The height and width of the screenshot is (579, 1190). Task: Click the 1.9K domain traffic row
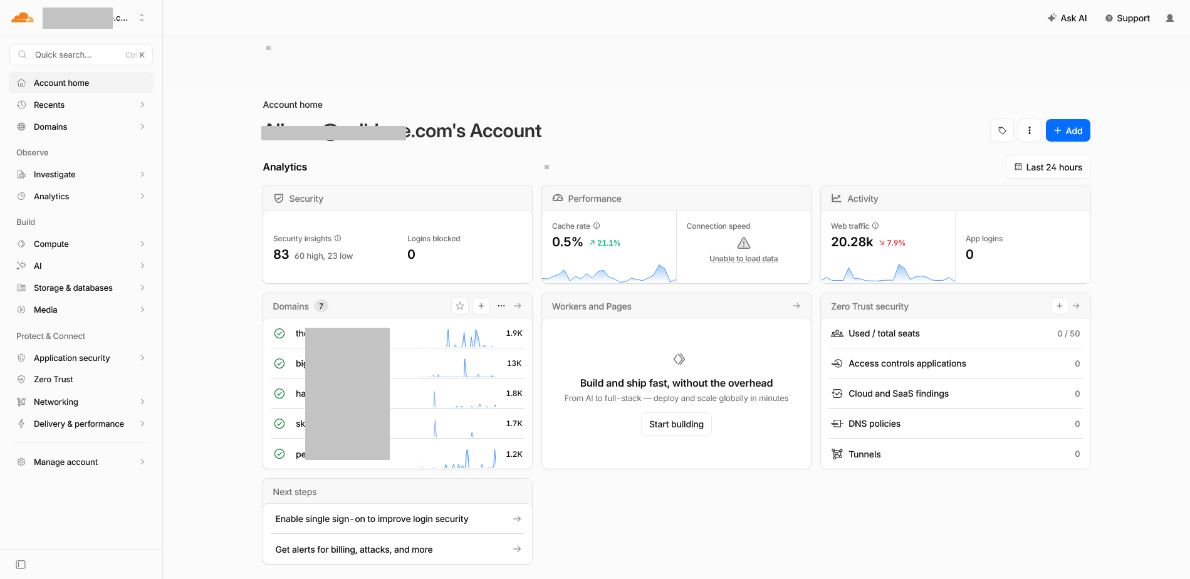(x=398, y=333)
